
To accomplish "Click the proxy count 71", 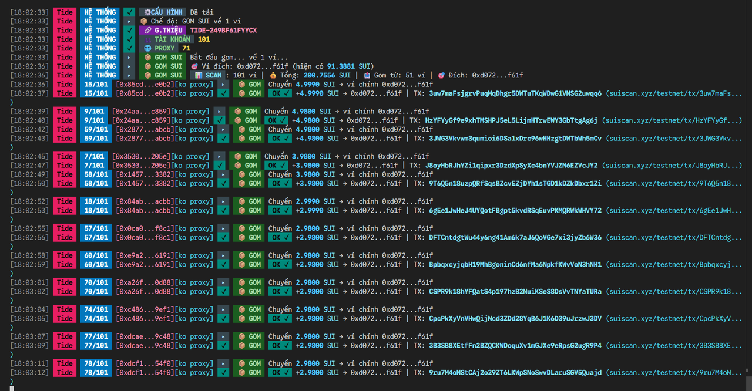I will [186, 48].
